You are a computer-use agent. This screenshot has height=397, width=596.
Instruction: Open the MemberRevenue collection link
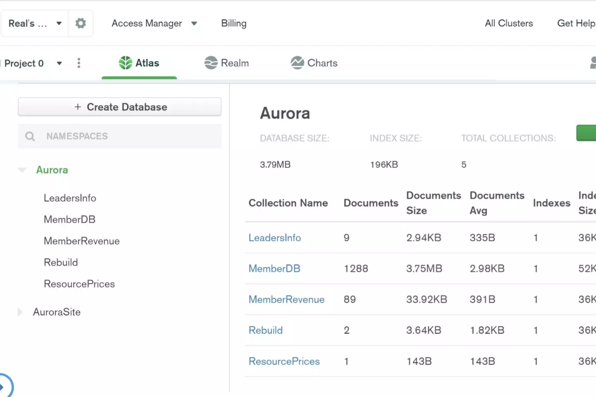pos(286,299)
